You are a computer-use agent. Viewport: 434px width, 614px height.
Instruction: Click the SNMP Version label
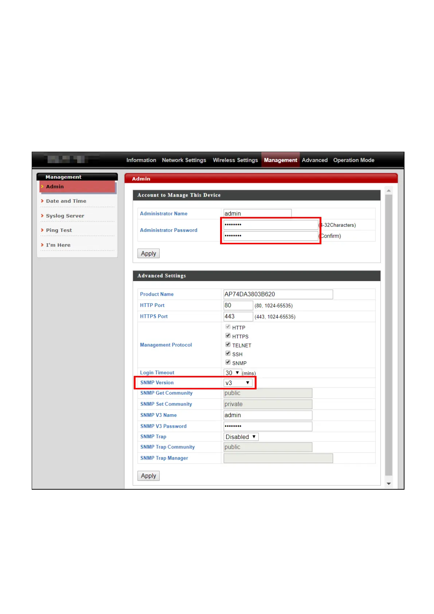click(157, 382)
